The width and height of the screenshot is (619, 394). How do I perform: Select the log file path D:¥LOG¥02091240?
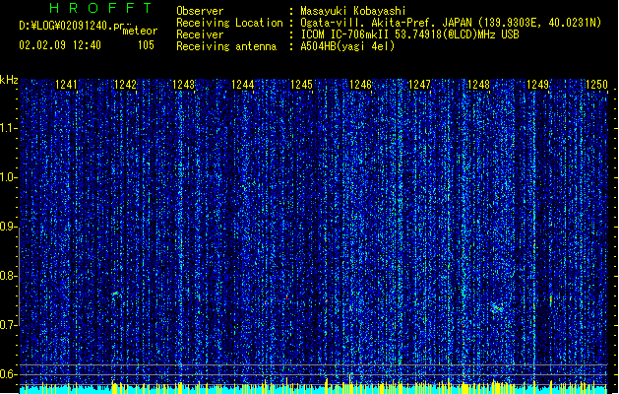66,26
